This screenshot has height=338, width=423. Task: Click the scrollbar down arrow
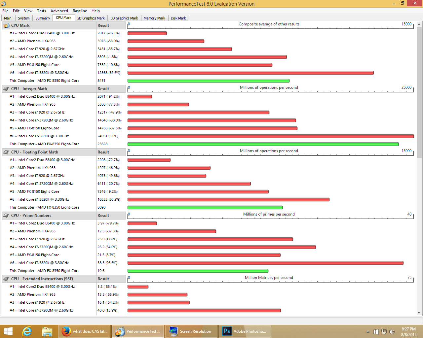419,312
